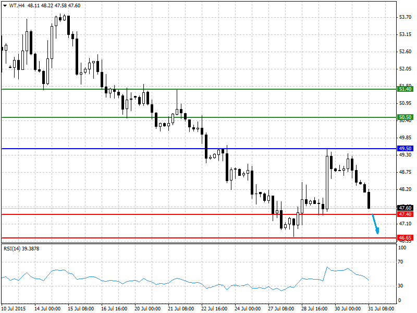Select the RSI(14) 39.3878 indicator label
This screenshot has height=313, width=417.
[x=21, y=249]
